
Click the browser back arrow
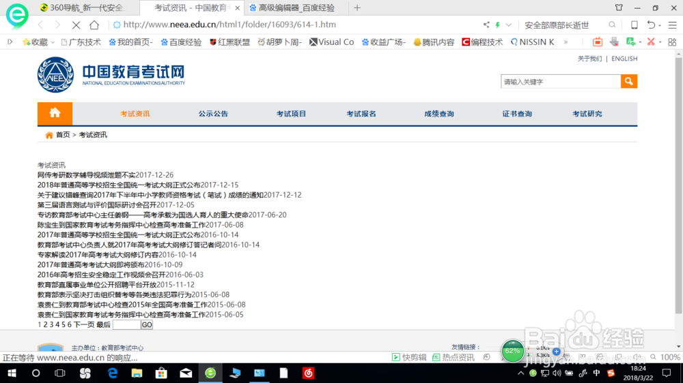(x=41, y=25)
